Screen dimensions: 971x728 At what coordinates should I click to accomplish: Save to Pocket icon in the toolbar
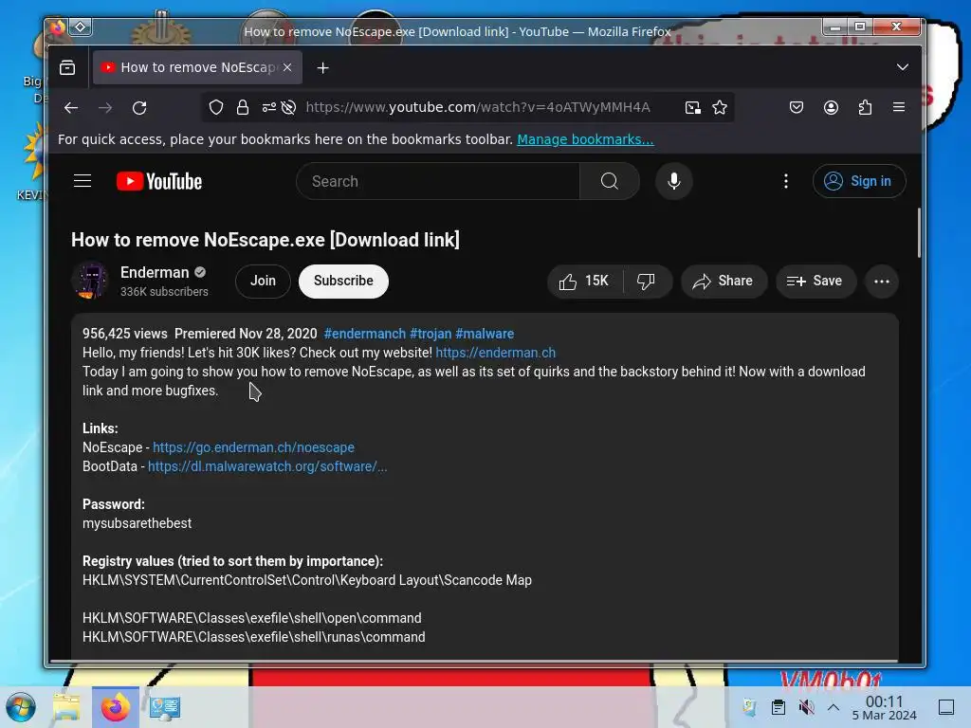click(x=797, y=108)
